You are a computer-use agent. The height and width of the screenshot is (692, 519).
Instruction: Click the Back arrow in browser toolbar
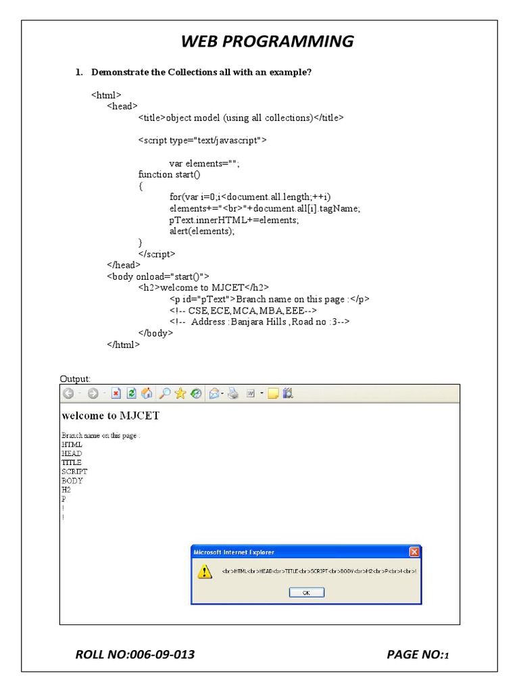(68, 393)
